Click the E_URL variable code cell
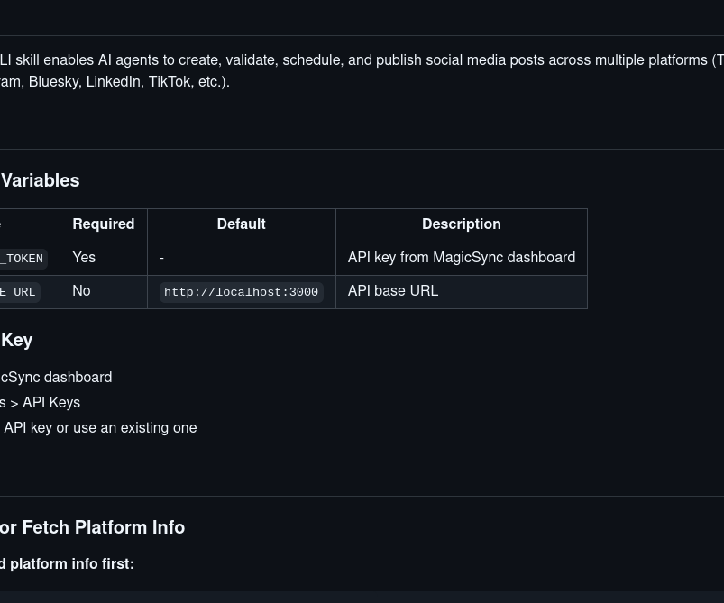 pos(20,292)
